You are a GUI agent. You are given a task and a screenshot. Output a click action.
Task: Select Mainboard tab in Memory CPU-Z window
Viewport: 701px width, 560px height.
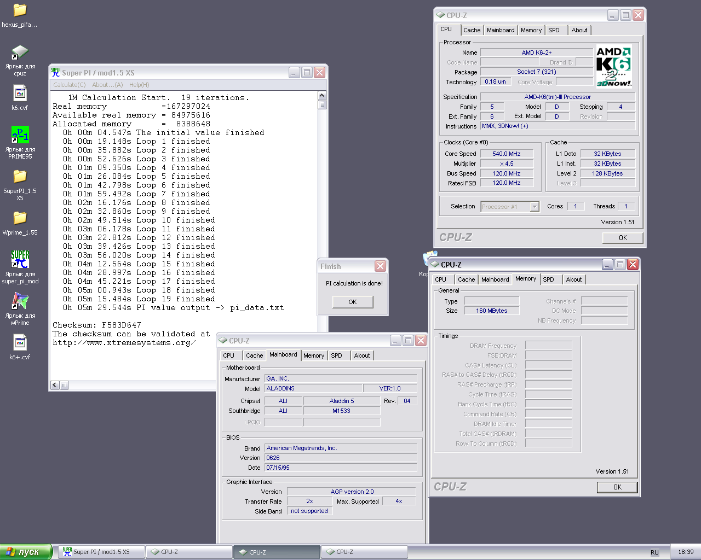(x=495, y=279)
